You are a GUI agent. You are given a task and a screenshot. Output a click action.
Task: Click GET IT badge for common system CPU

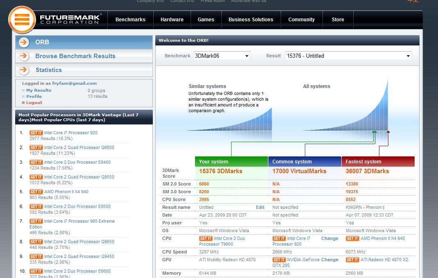(279, 239)
